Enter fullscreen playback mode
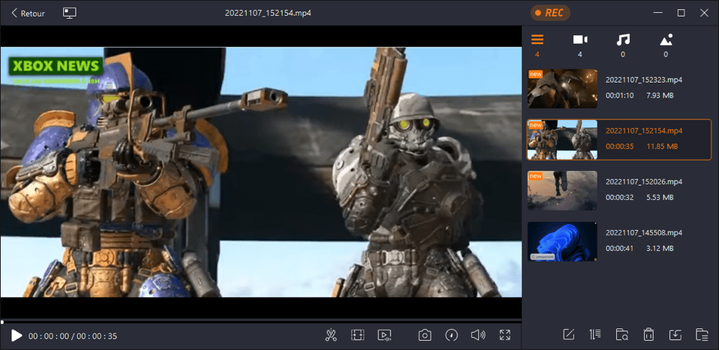 point(505,336)
